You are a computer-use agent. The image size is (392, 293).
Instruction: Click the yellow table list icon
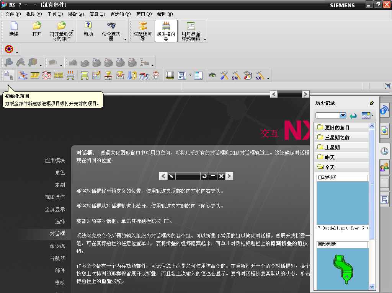click(170, 75)
